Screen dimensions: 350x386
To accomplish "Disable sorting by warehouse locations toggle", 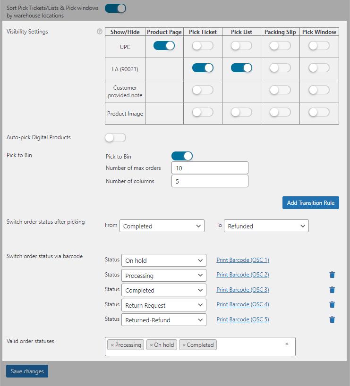I will point(115,8).
